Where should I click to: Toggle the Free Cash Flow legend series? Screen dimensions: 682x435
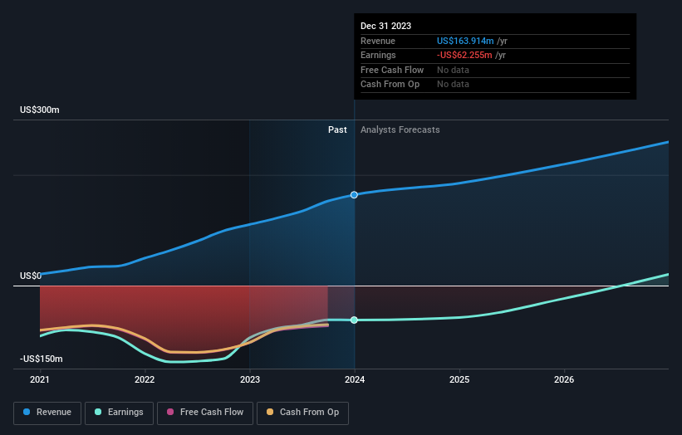[x=205, y=413]
